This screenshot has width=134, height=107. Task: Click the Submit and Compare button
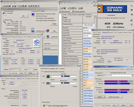point(114,97)
